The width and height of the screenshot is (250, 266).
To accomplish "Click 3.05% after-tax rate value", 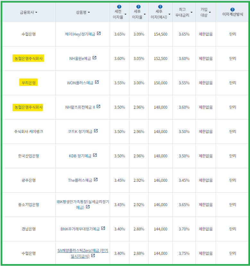I will point(139,59).
